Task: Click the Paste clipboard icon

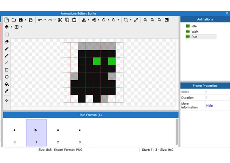Action: pyautogui.click(x=74, y=20)
